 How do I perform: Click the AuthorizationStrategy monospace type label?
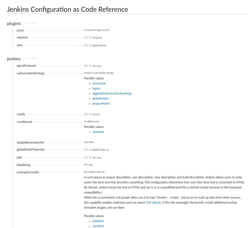(99, 73)
